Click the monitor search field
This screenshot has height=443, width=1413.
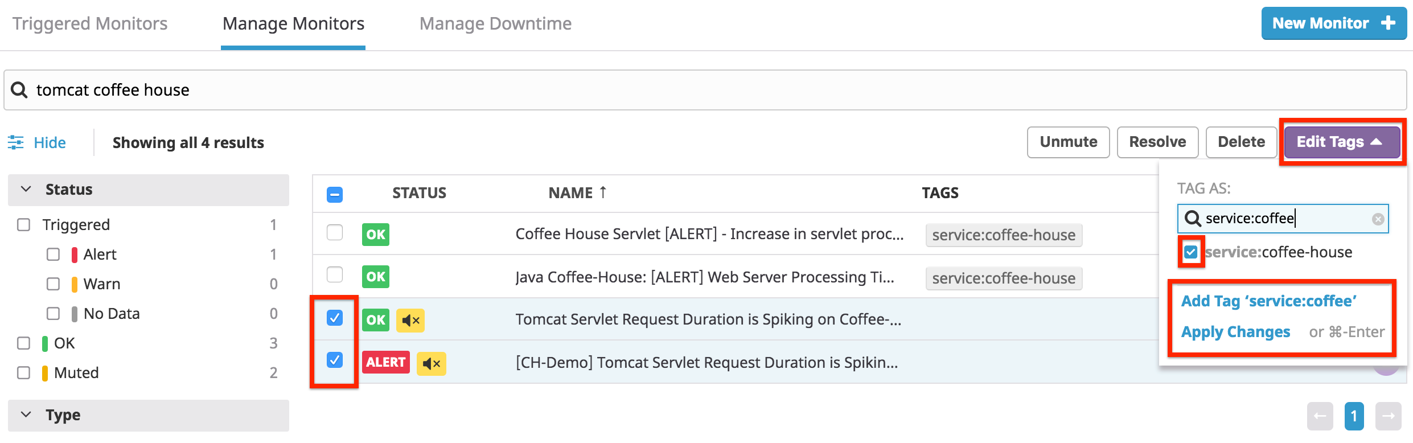[x=706, y=90]
